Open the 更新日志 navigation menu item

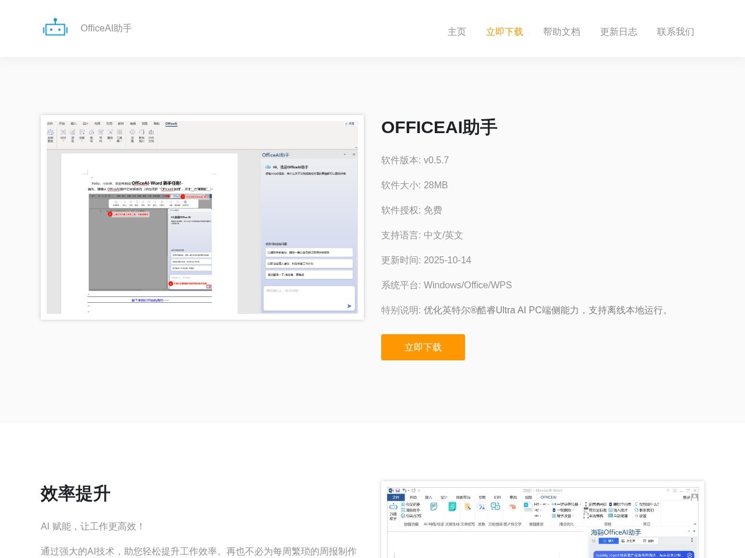click(619, 32)
